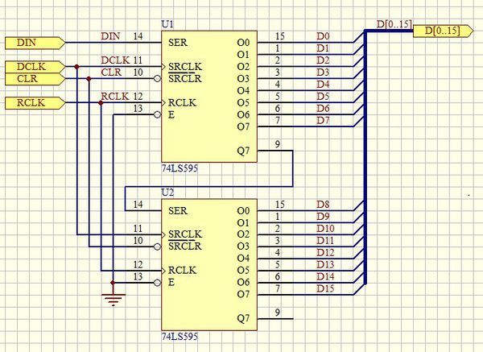Image resolution: width=483 pixels, height=352 pixels.
Task: Click the U2 designator text
Action: (x=167, y=192)
